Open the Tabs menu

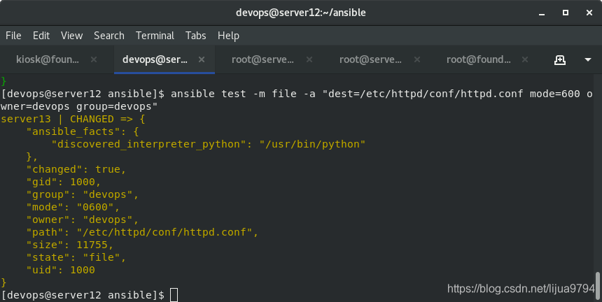(x=196, y=36)
